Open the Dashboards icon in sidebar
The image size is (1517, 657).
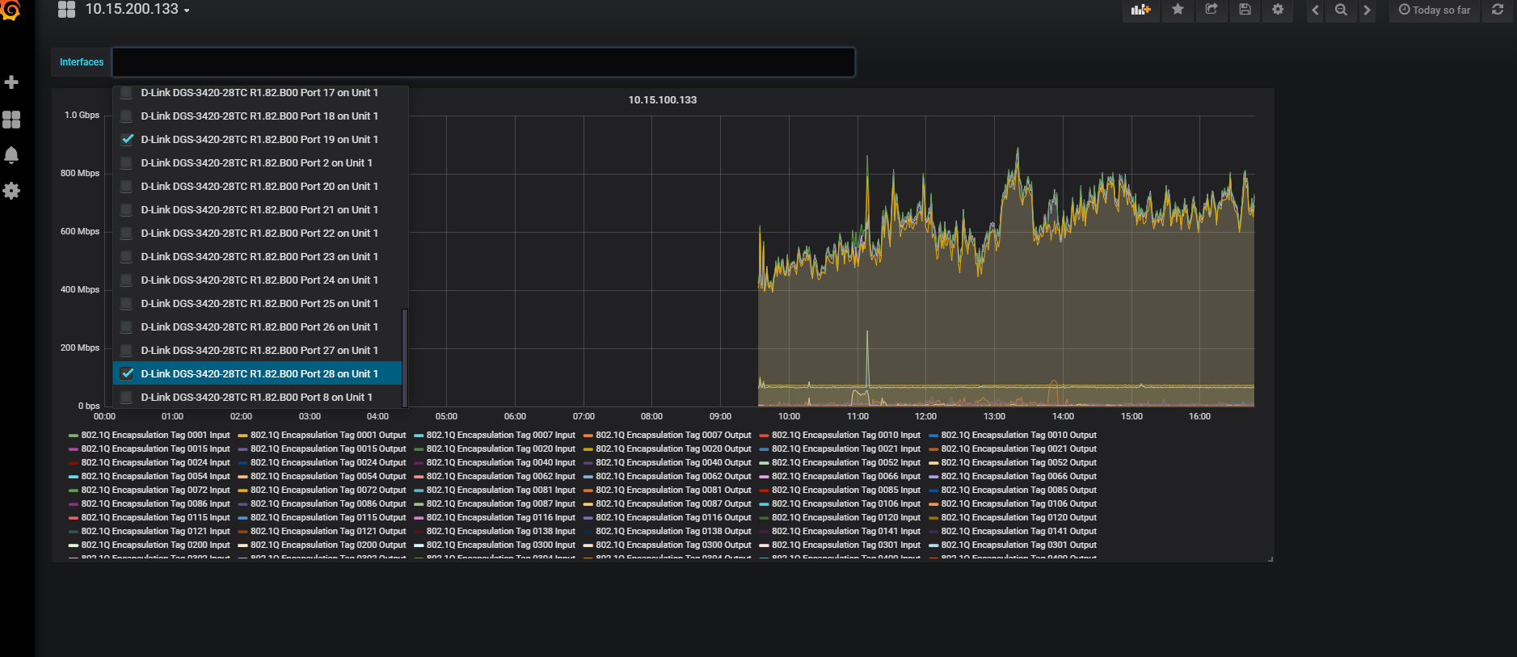point(11,120)
